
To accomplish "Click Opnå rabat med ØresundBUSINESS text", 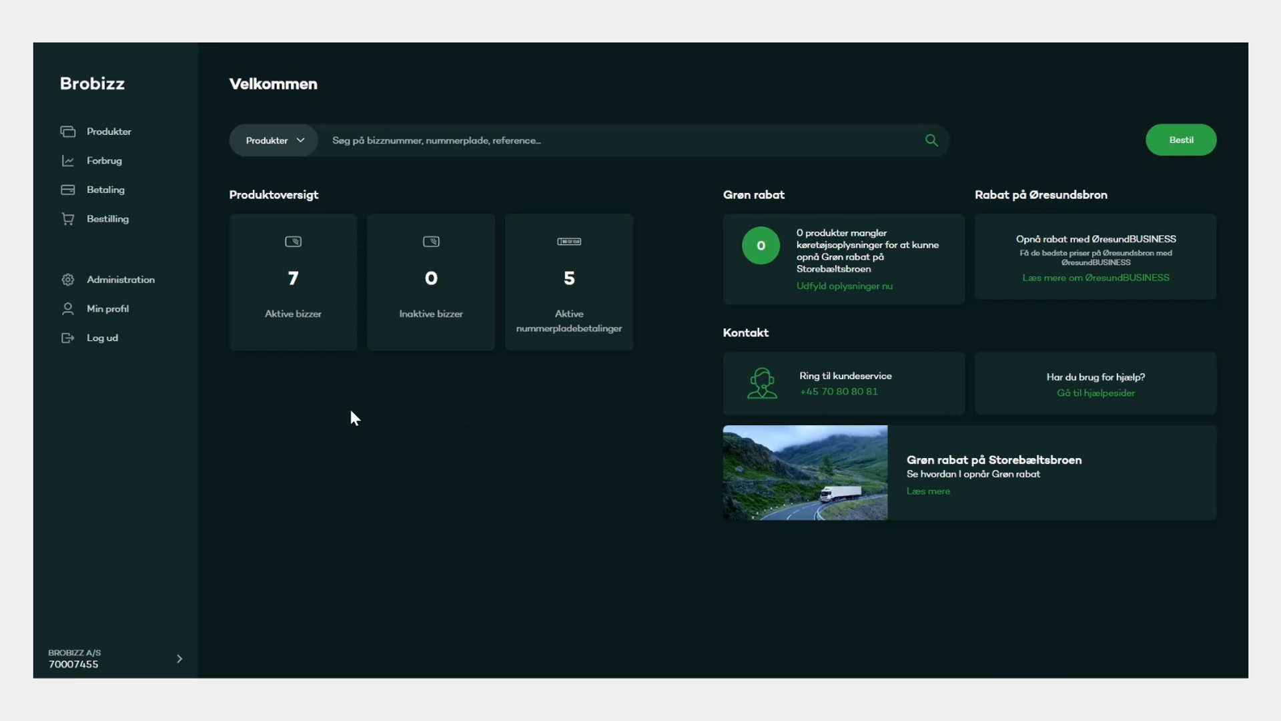I will 1096,239.
